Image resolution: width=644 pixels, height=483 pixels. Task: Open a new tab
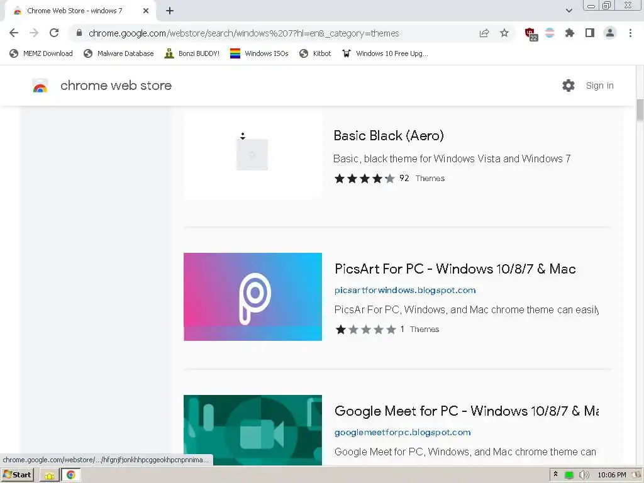pos(170,11)
